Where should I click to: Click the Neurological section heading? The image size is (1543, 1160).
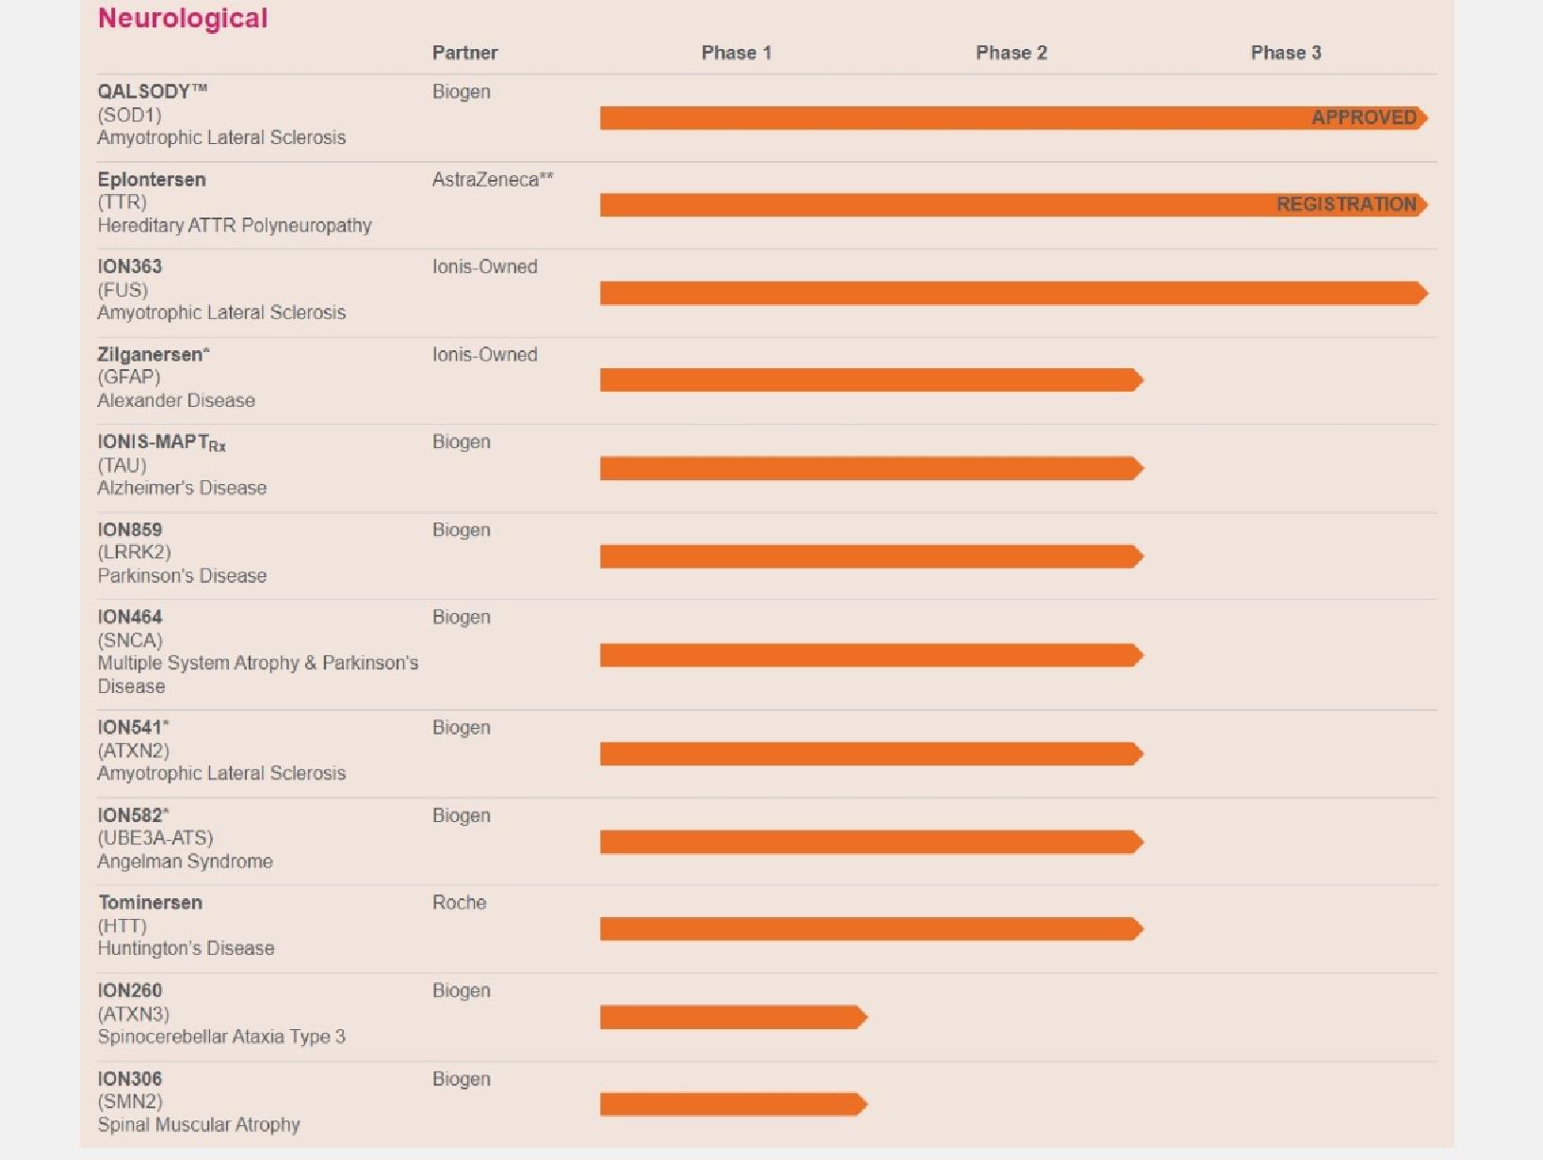point(183,18)
